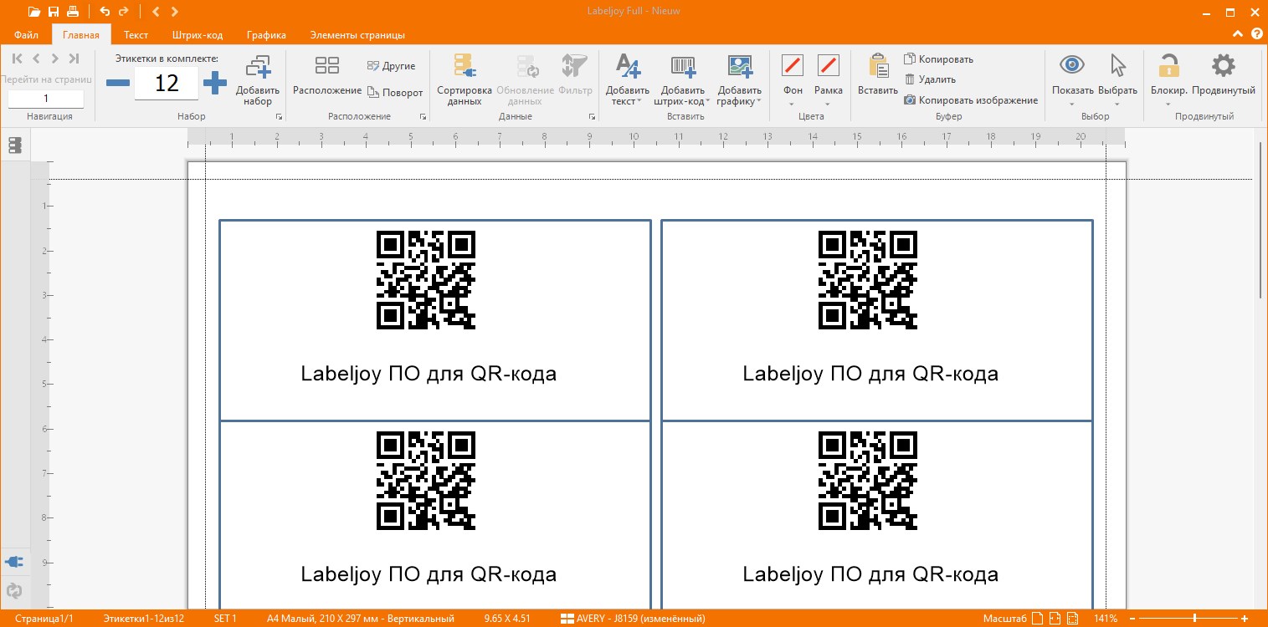Click Удалить in the Буфер group
The height and width of the screenshot is (627, 1268).
point(930,79)
